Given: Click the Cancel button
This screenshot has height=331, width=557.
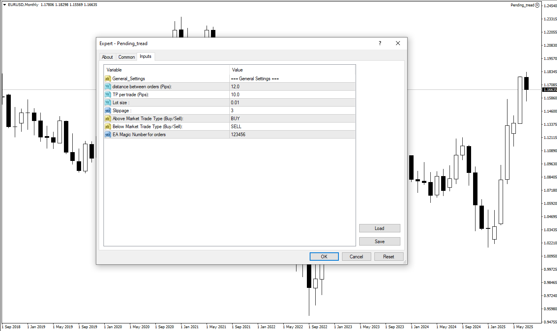Looking at the screenshot, I should pyautogui.click(x=356, y=257).
